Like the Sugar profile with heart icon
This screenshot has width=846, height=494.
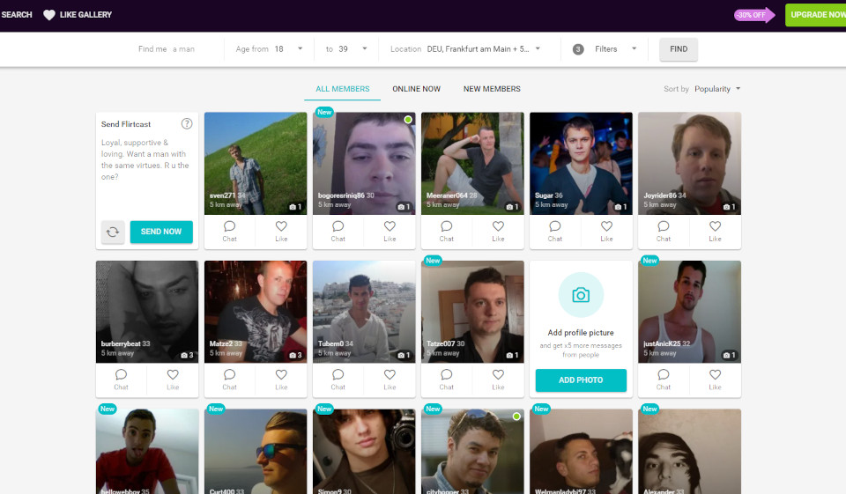pyautogui.click(x=606, y=226)
